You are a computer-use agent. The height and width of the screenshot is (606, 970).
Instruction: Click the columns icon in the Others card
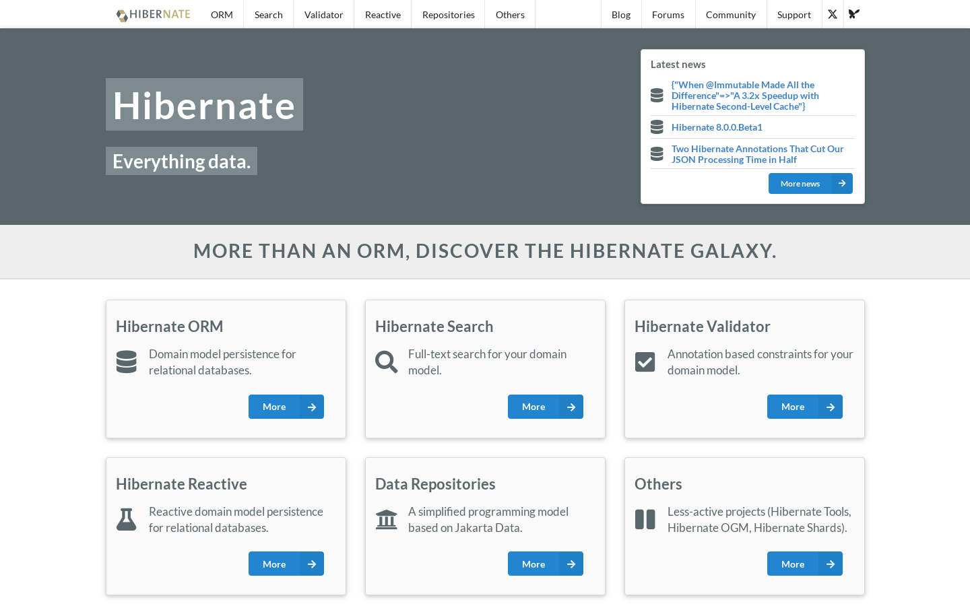[x=645, y=519]
